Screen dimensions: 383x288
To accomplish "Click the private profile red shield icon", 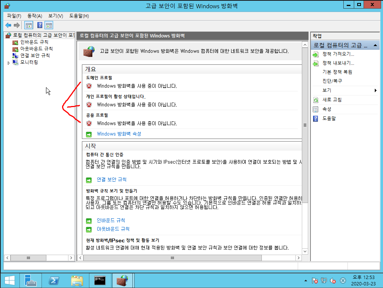I will point(89,105).
